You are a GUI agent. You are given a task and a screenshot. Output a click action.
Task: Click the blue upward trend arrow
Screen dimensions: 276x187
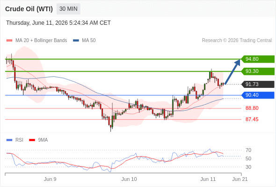pyautogui.click(x=232, y=72)
